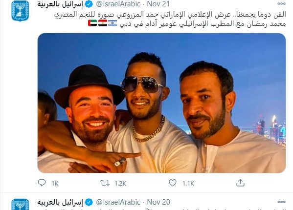Image resolution: width=293 pixels, height=210 pixels.
Task: Open the Nov 21 timestamp link
Action: pos(158,4)
